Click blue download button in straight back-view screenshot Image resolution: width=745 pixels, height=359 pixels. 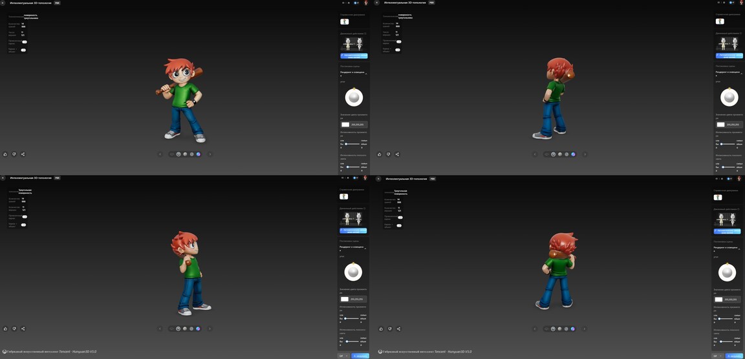click(x=735, y=356)
